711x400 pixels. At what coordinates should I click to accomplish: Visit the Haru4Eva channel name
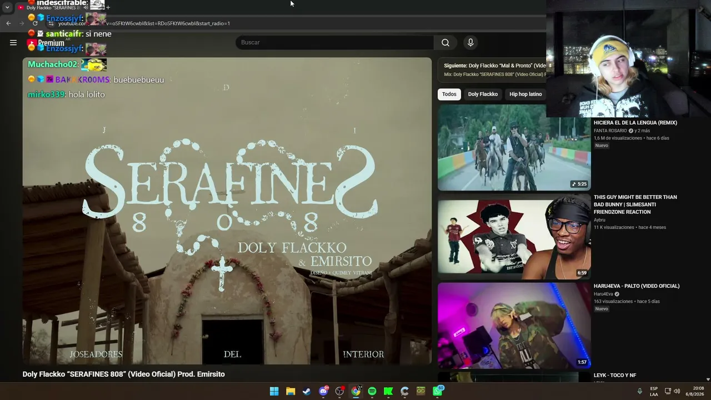click(x=603, y=294)
